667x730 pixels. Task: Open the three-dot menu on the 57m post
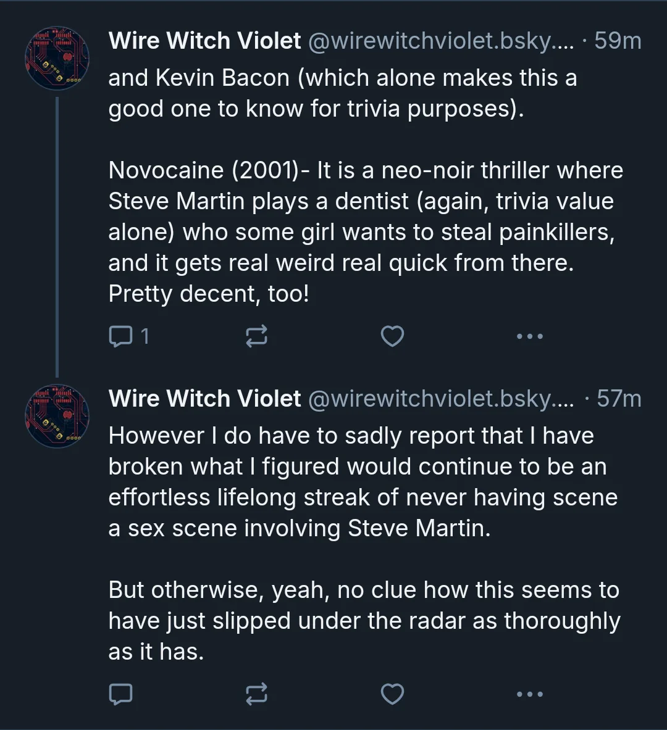point(530,694)
